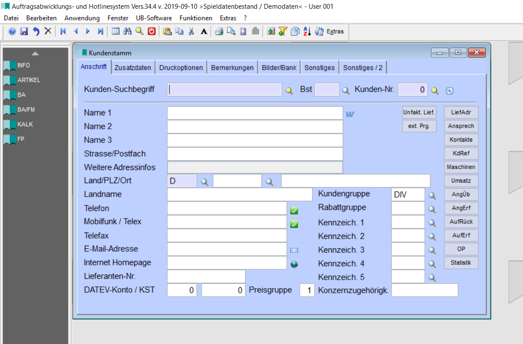The width and height of the screenshot is (523, 344).
Task: Open lookup for Kundengruppe field
Action: [x=432, y=196]
